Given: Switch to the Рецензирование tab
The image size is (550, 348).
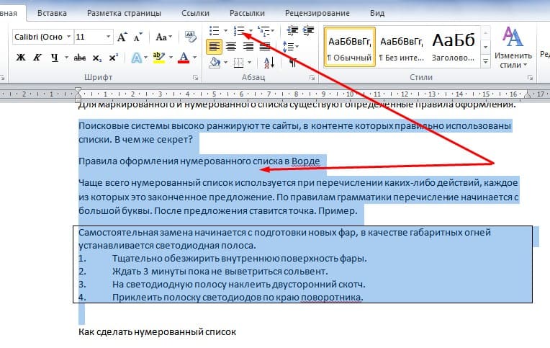Looking at the screenshot, I should pos(317,13).
